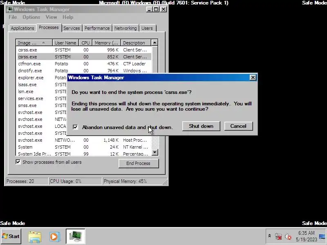327x245 pixels.
Task: Click the muted volume tray icon
Action: click(288, 236)
